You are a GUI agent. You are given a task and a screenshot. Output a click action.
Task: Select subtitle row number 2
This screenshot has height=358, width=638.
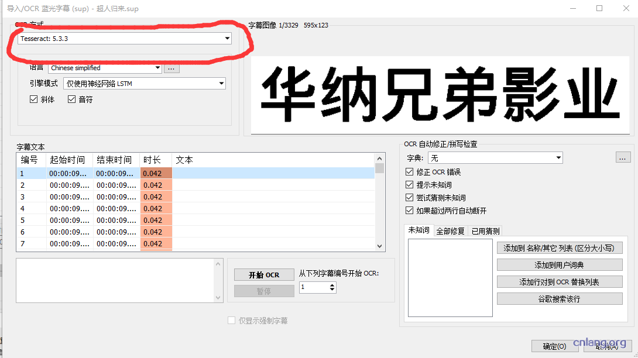pos(195,185)
